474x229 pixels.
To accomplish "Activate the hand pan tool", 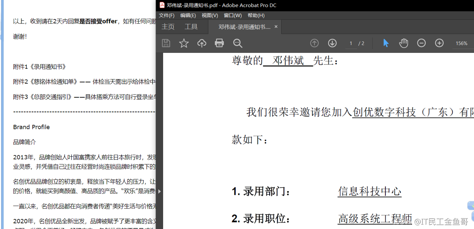I will point(404,43).
